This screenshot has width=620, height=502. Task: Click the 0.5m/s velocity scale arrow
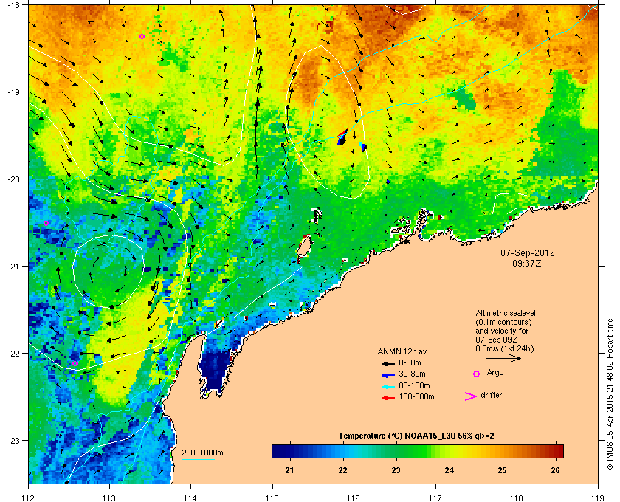(x=503, y=359)
